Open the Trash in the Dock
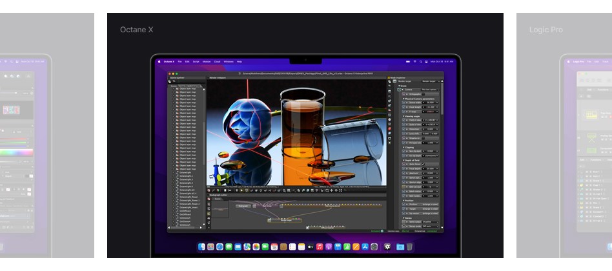The height and width of the screenshot is (271, 612). point(409,246)
